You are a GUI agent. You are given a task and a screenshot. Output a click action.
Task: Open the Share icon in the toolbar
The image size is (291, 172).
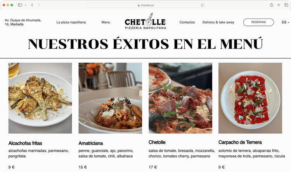tap(272, 5)
